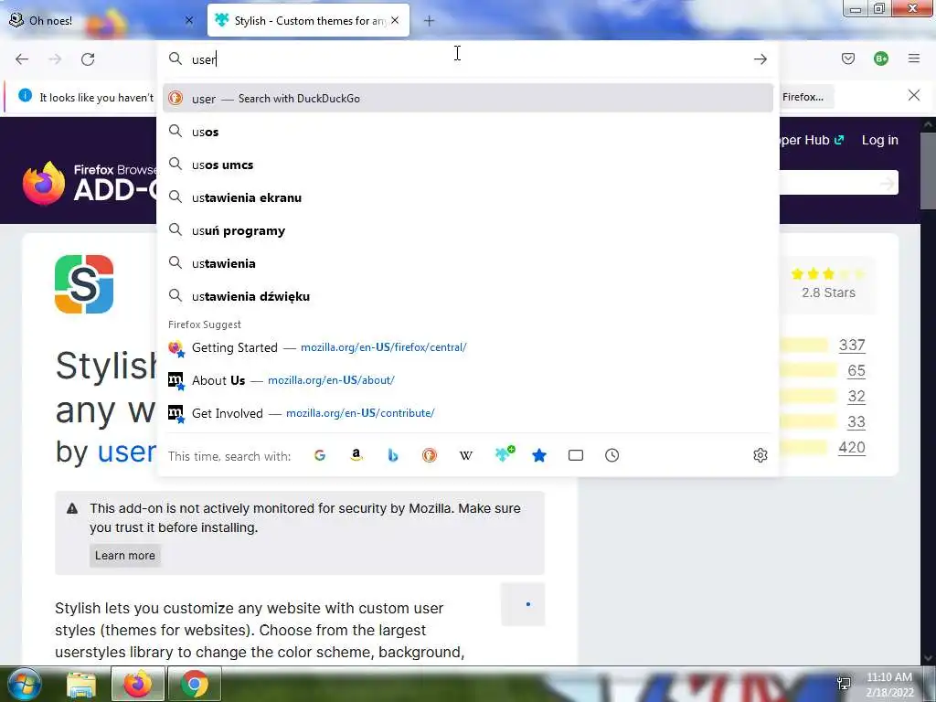Search this time with Amazon

tap(356, 455)
